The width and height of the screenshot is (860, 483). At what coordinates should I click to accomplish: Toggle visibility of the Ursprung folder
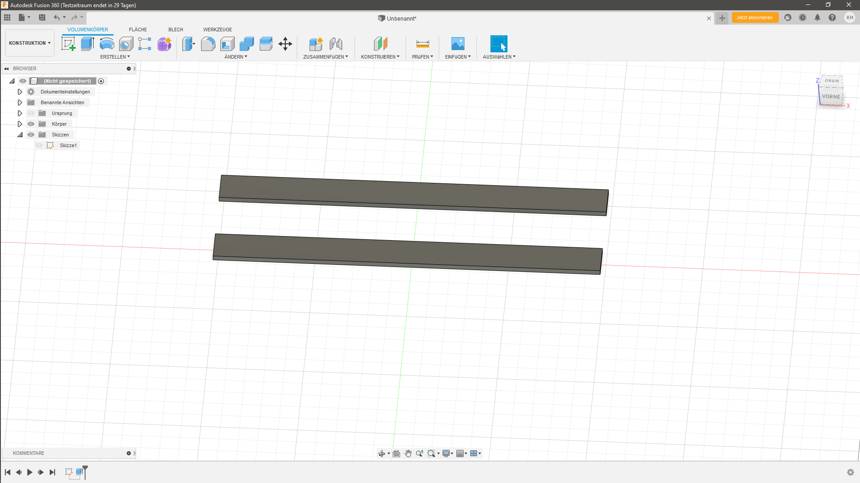pyautogui.click(x=30, y=113)
